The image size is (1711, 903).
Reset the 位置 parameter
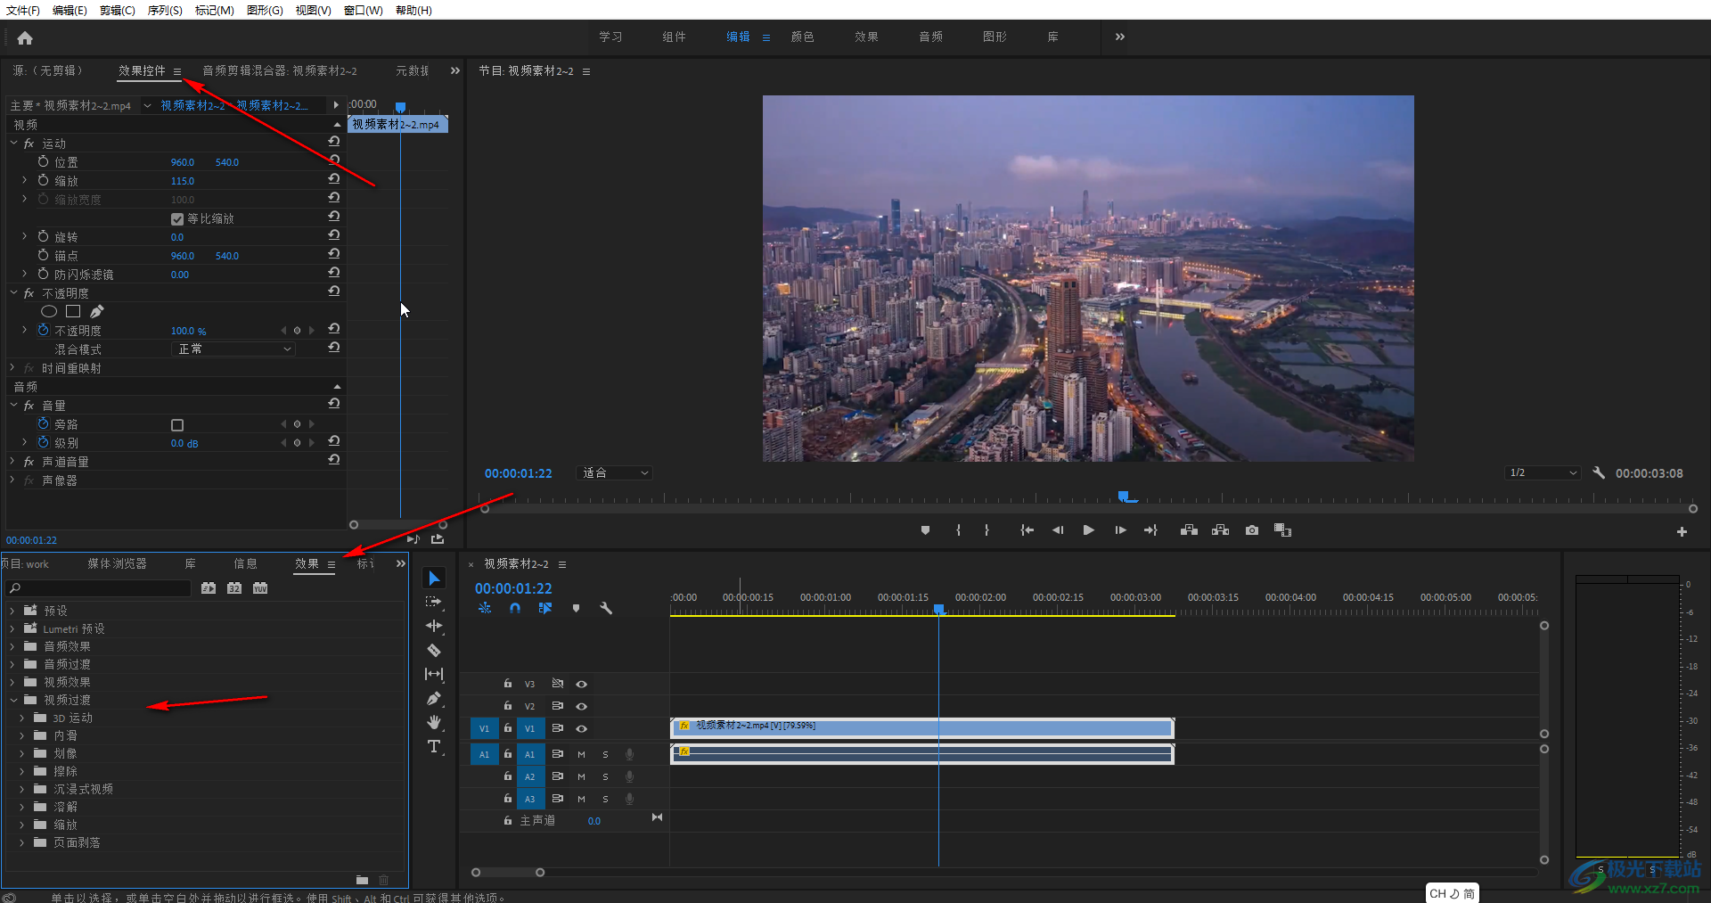coord(334,160)
